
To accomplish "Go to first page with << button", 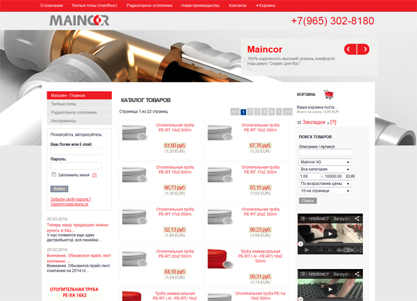I will point(235,112).
